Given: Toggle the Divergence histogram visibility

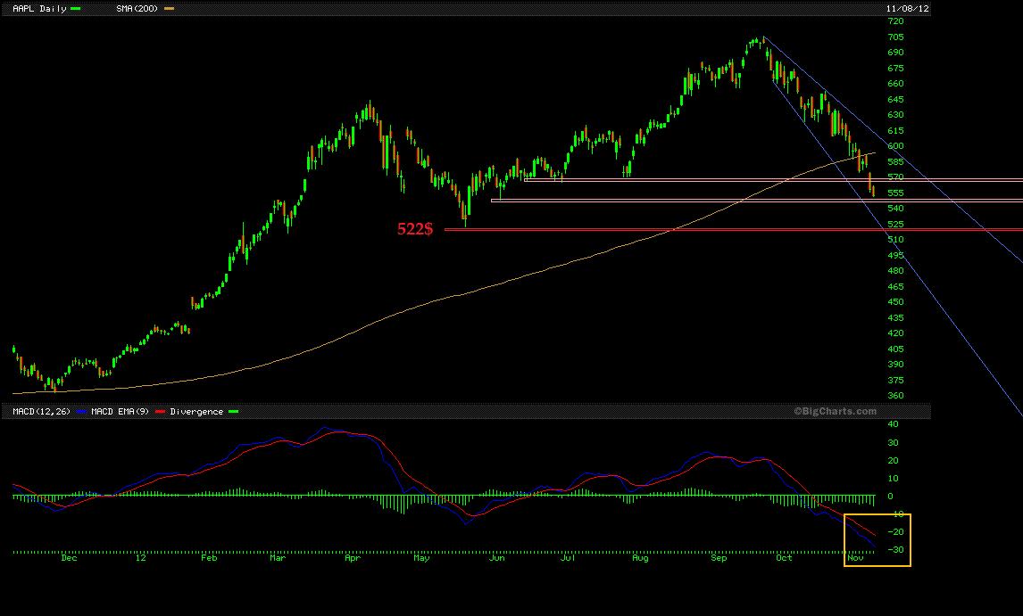Looking at the screenshot, I should 234,411.
